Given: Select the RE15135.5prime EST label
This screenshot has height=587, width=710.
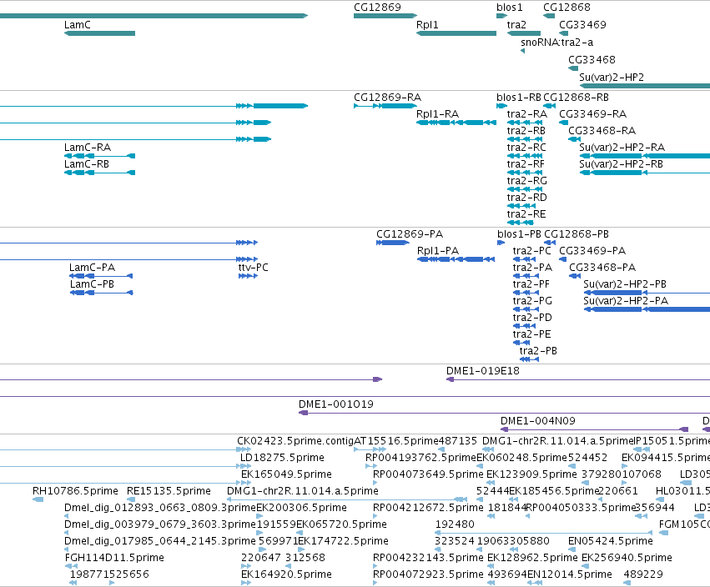Looking at the screenshot, I should coord(169,491).
